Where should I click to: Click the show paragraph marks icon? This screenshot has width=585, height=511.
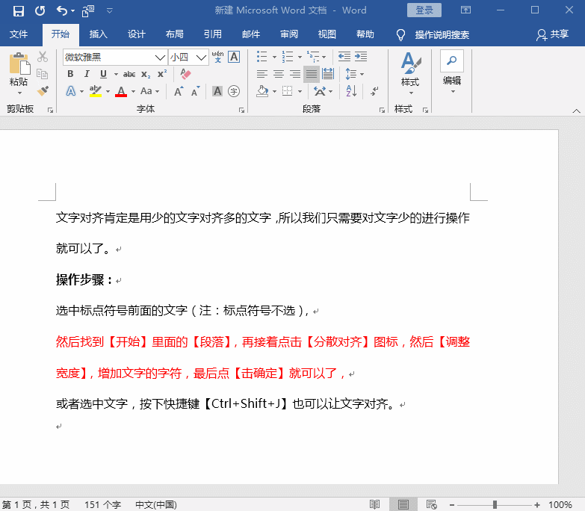point(374,91)
